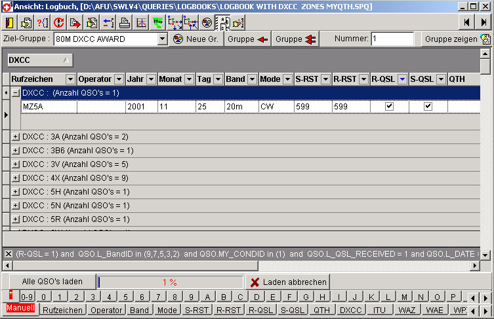
Task: Click the Alle QSO's laden button
Action: (x=52, y=282)
